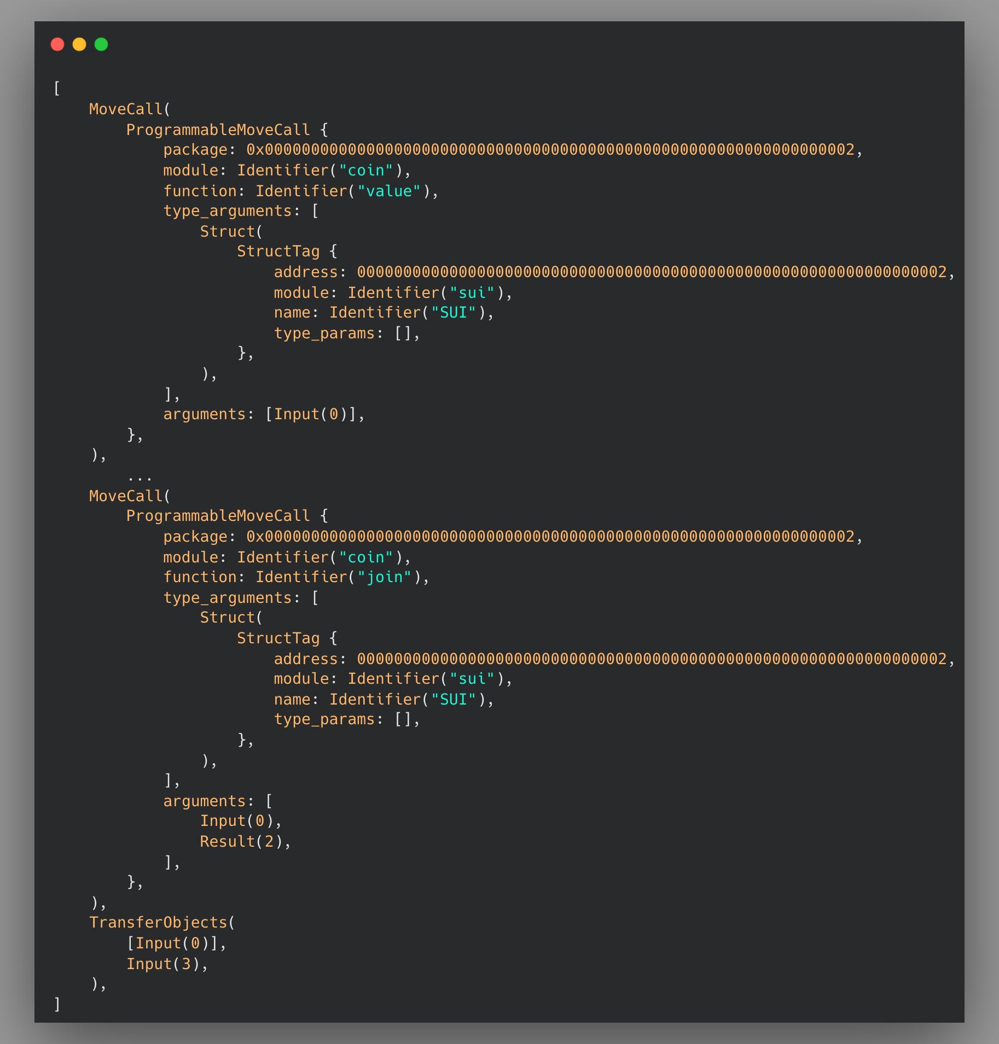Click the yellow minimize window button
The image size is (999, 1044).
[x=79, y=44]
